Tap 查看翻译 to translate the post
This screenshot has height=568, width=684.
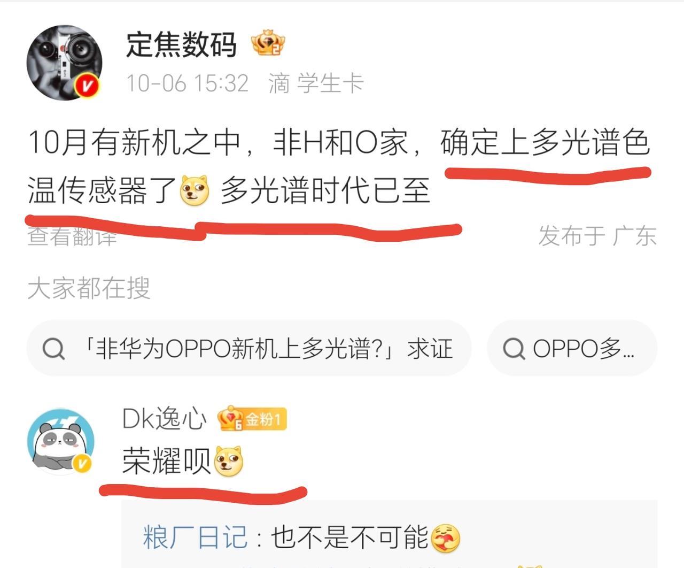(x=72, y=236)
